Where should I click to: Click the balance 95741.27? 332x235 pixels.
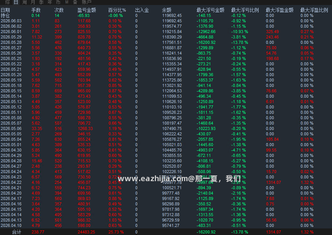(x=171, y=225)
